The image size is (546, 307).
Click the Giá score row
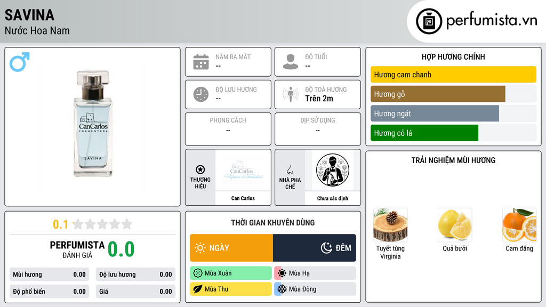135,292
